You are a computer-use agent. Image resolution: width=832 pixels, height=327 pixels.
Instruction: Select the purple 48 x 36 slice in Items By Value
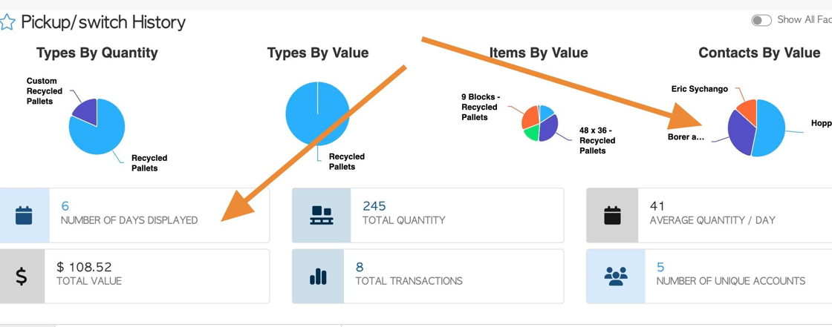549,128
